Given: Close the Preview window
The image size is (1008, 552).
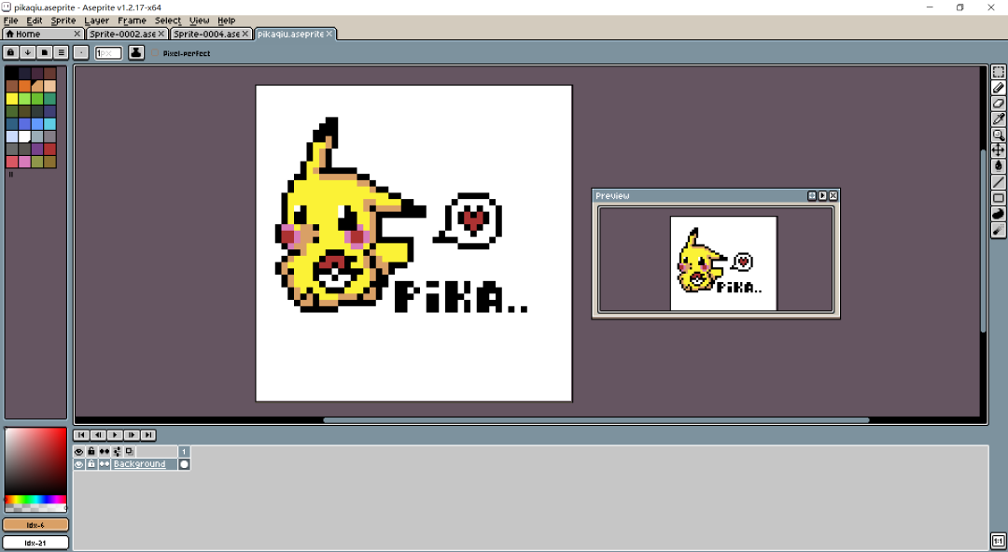Looking at the screenshot, I should 833,195.
